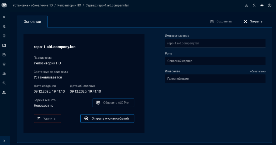Open the Роль dropdown field
This screenshot has height=145, width=276.
[x=215, y=61]
